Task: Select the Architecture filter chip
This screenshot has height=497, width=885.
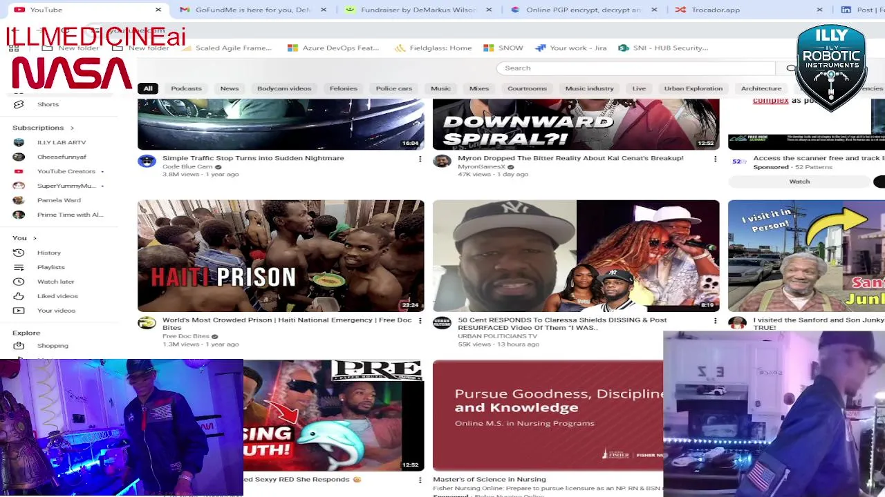Action: [761, 88]
